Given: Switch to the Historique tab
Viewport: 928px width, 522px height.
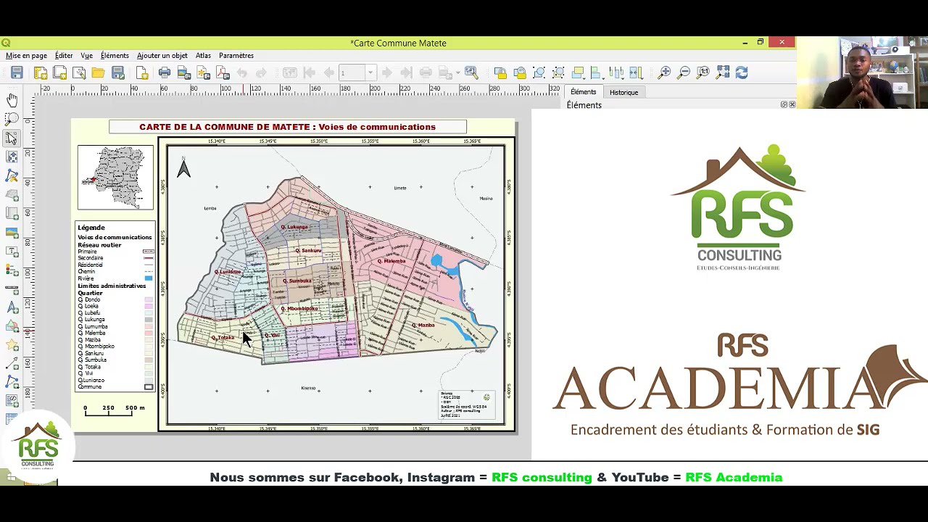Looking at the screenshot, I should pos(623,93).
